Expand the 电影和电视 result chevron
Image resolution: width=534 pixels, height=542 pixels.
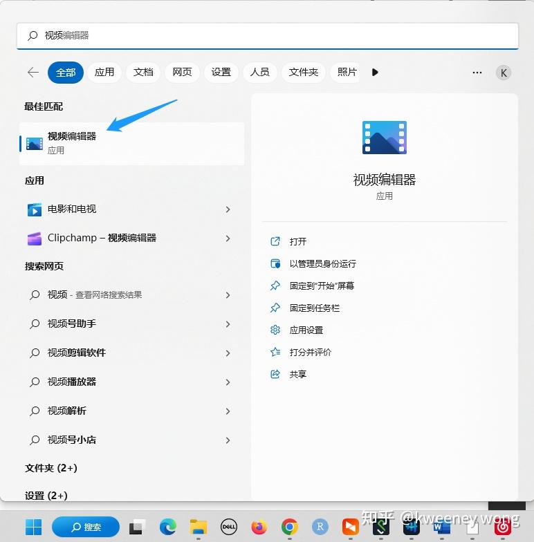pyautogui.click(x=228, y=209)
